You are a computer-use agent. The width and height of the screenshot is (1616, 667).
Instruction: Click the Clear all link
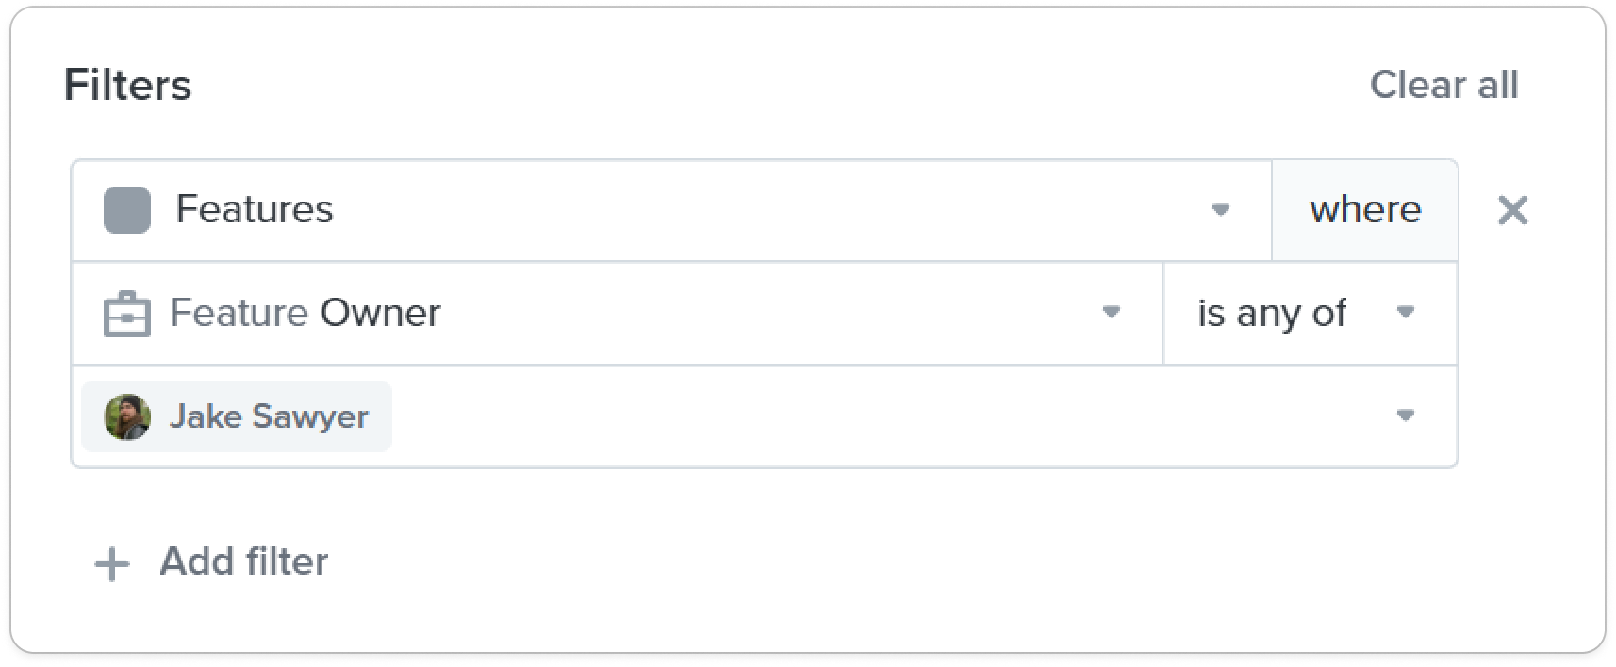(1443, 85)
